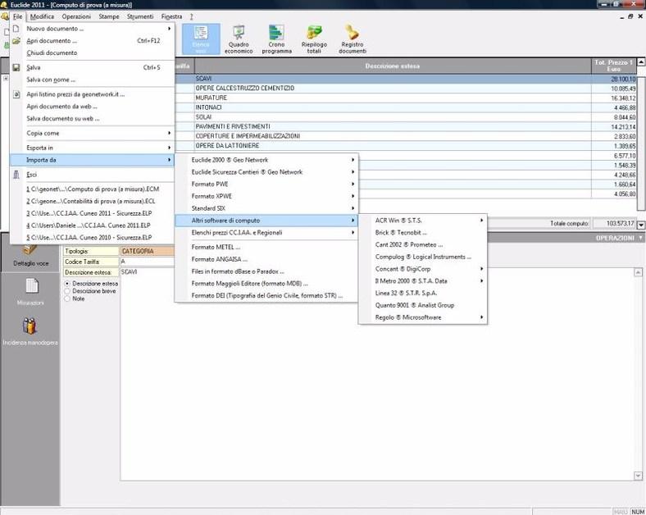This screenshot has height=515, width=646.
Task: Select the Descrizione estesa radio button
Action: coord(67,283)
